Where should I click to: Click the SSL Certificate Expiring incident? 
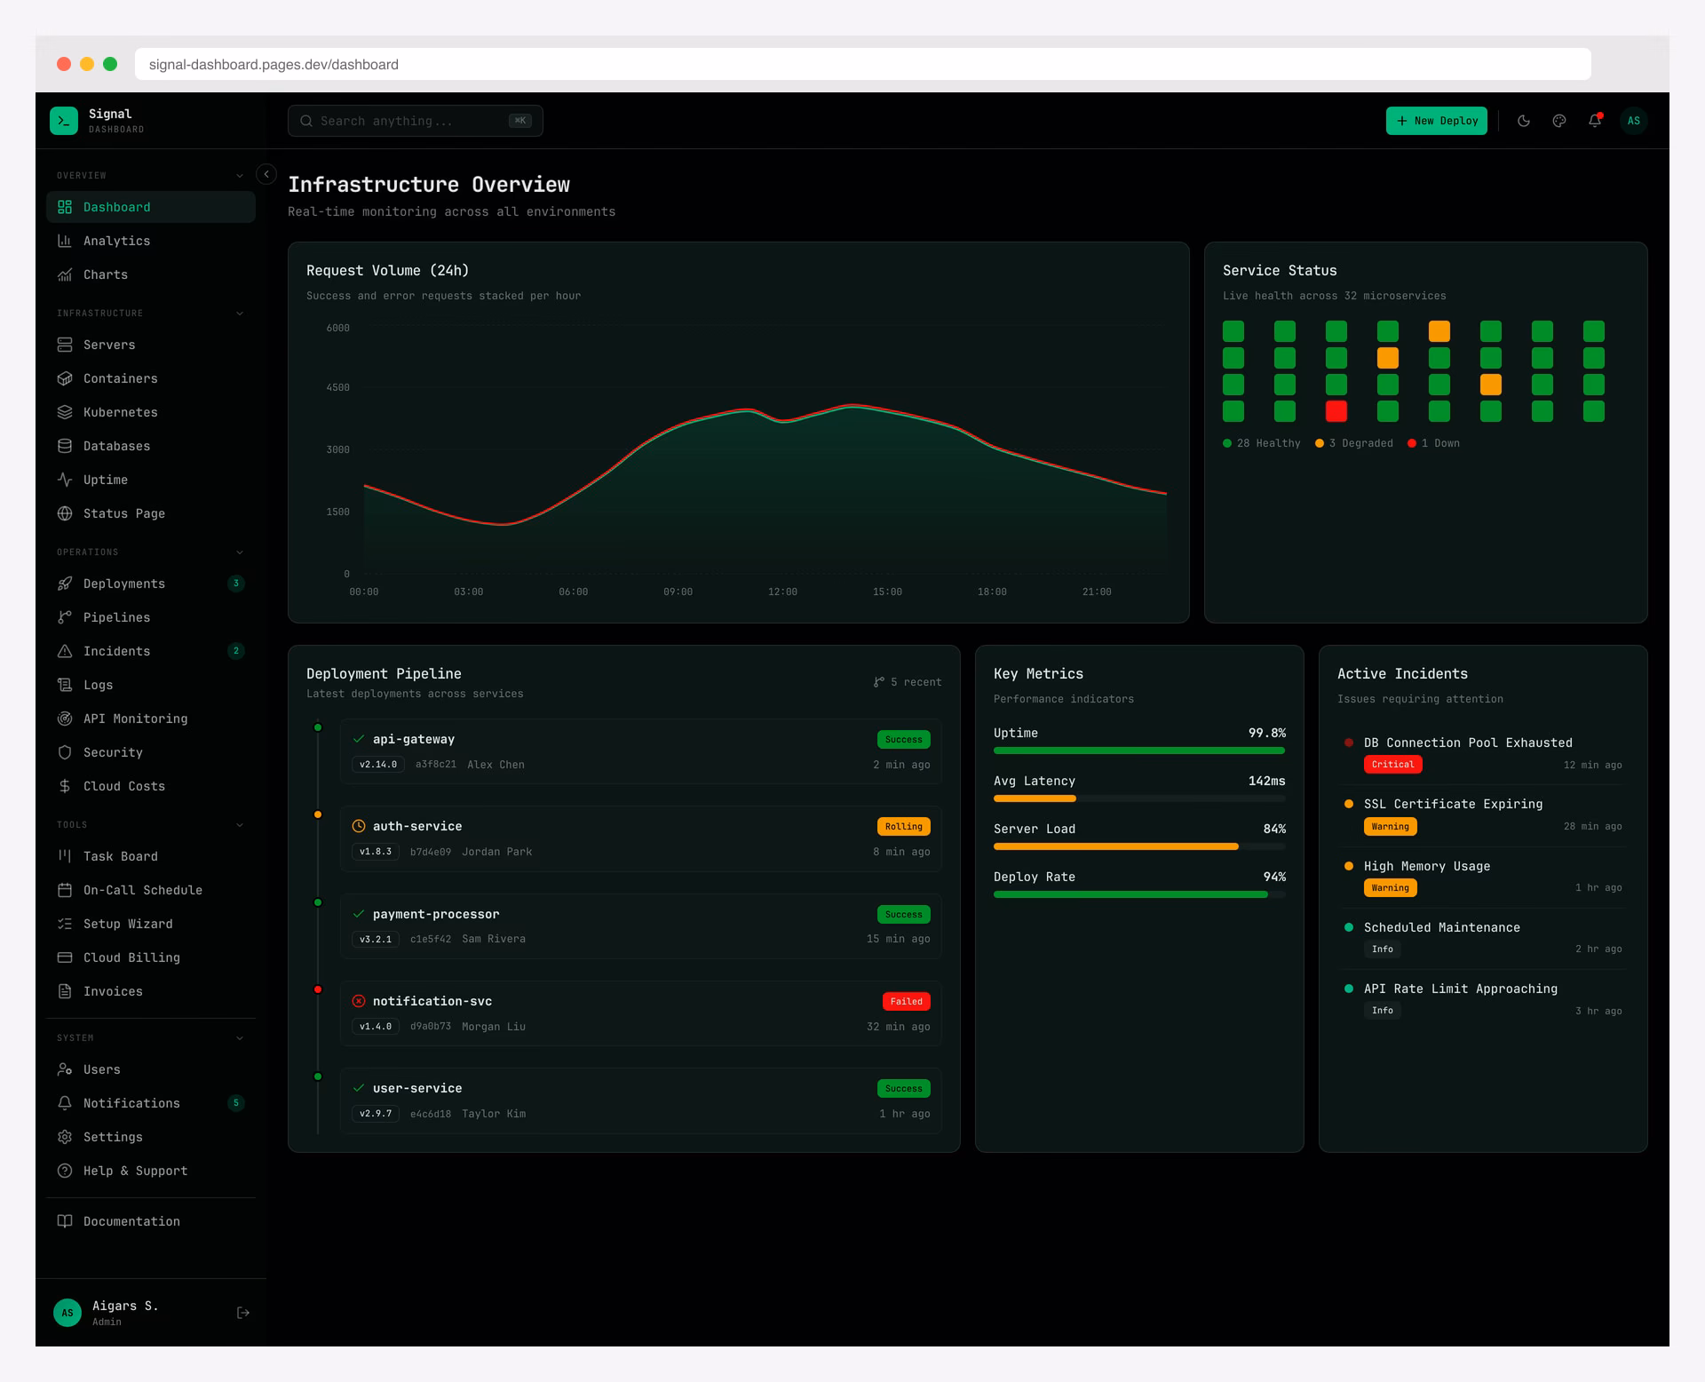[1483, 814]
